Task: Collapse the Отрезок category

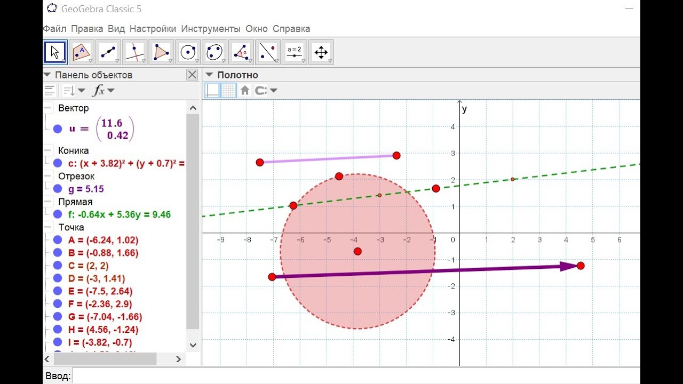Action: click(48, 176)
